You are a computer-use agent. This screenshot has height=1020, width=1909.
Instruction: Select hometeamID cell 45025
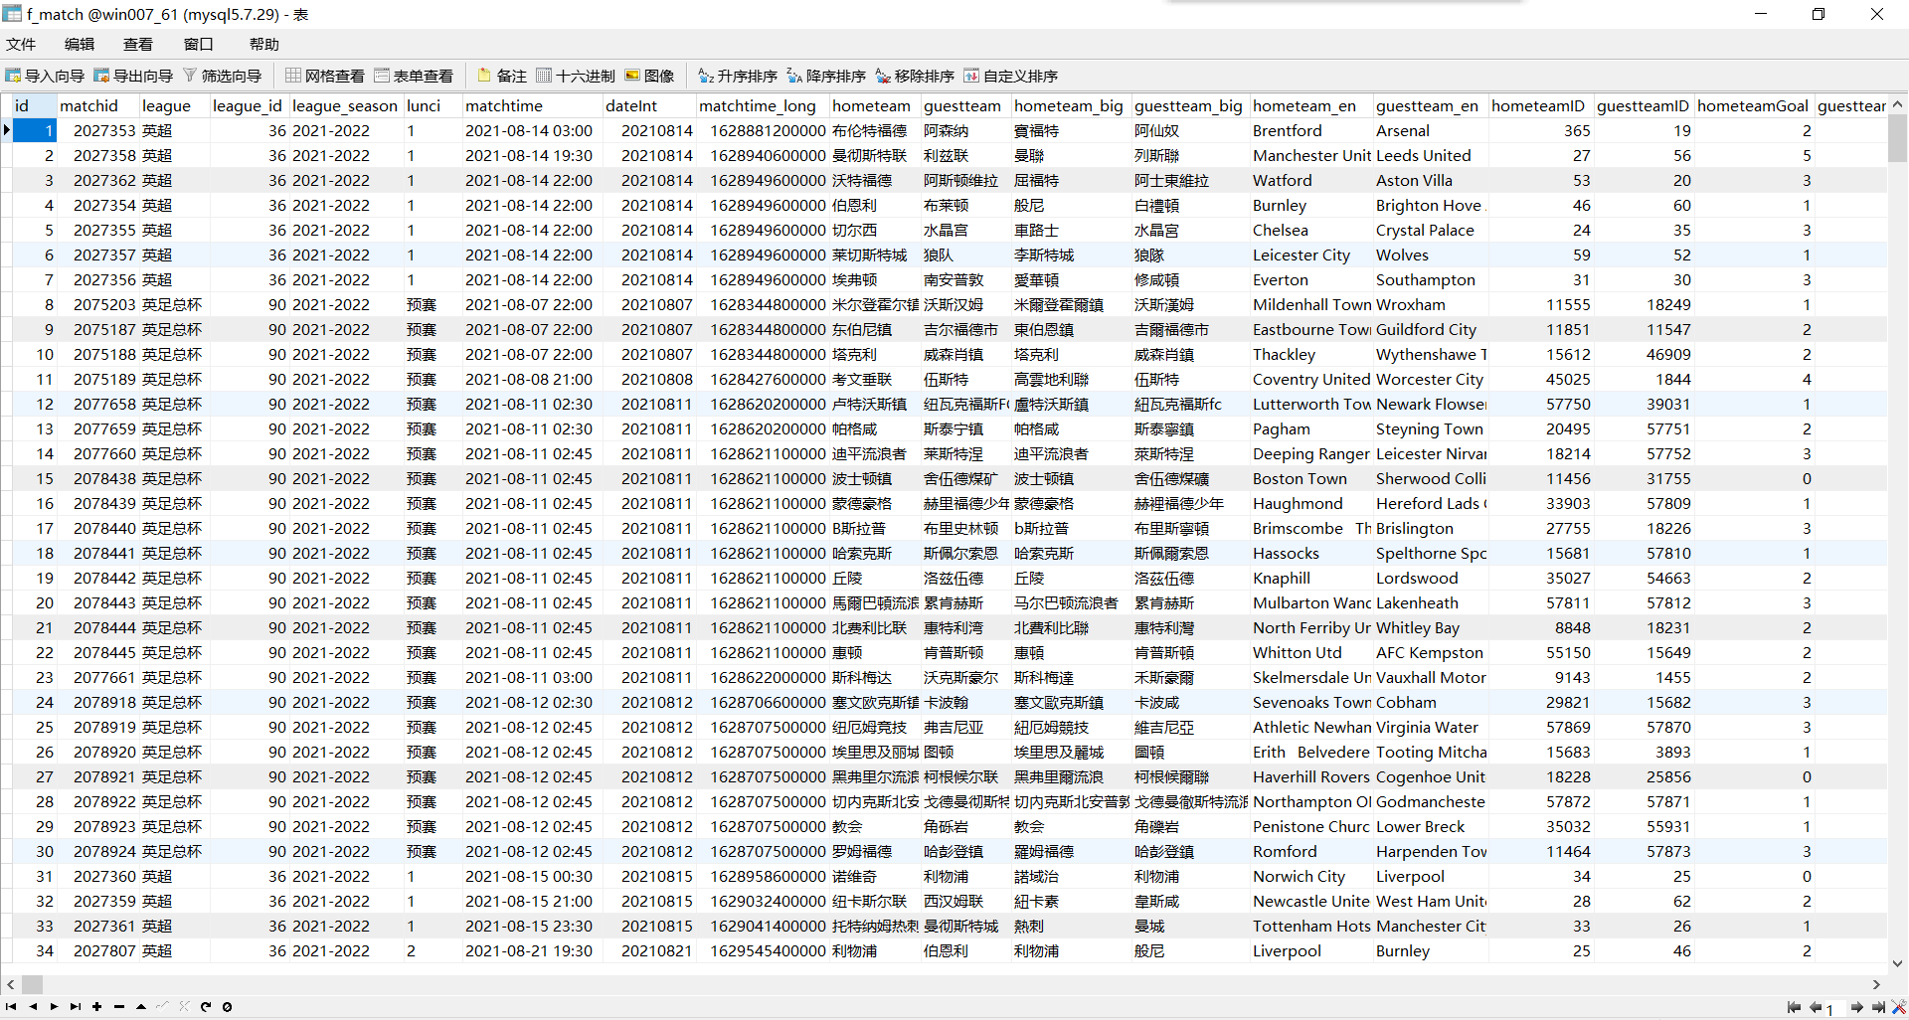click(x=1541, y=379)
